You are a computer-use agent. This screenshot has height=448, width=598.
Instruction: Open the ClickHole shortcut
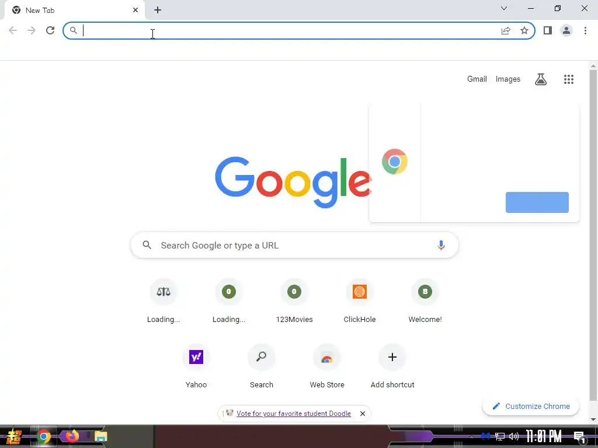360,301
